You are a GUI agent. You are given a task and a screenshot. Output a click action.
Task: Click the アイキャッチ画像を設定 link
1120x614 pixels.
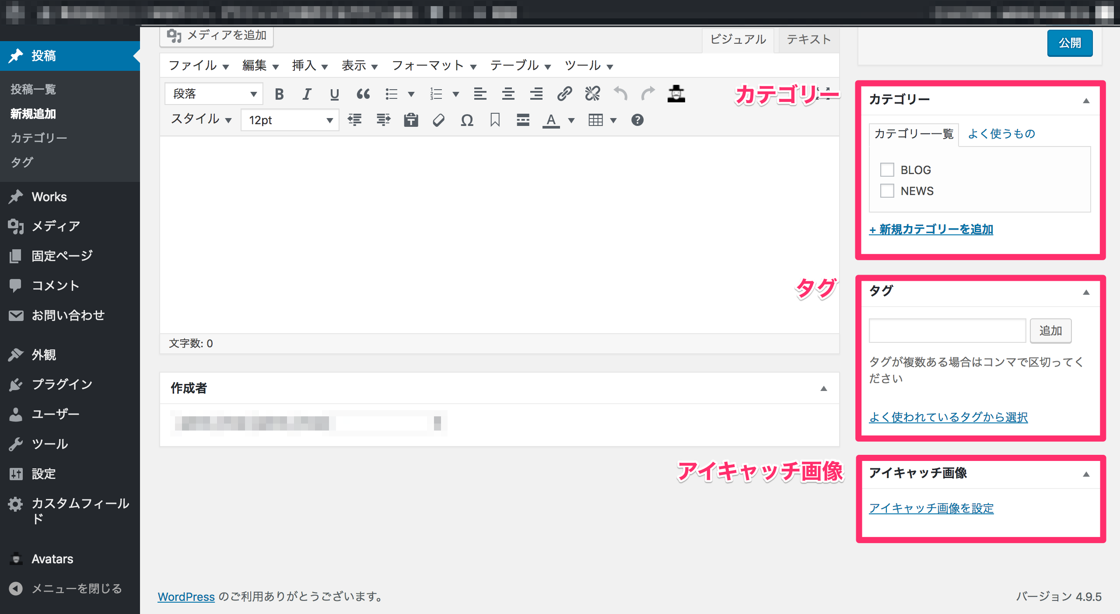931,508
